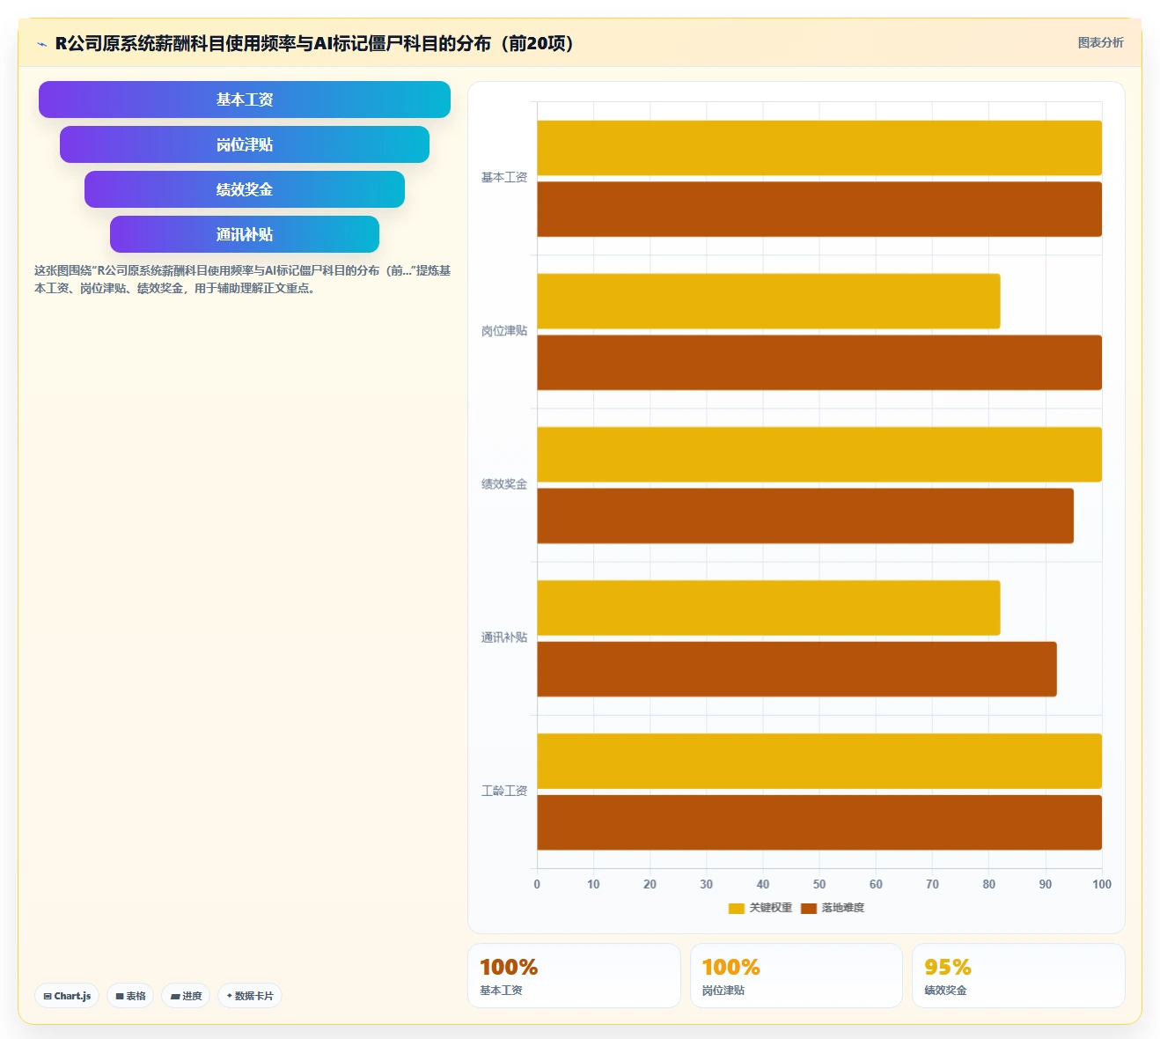
Task: Click the yellow 关键权重 legend swatch
Action: point(737,909)
